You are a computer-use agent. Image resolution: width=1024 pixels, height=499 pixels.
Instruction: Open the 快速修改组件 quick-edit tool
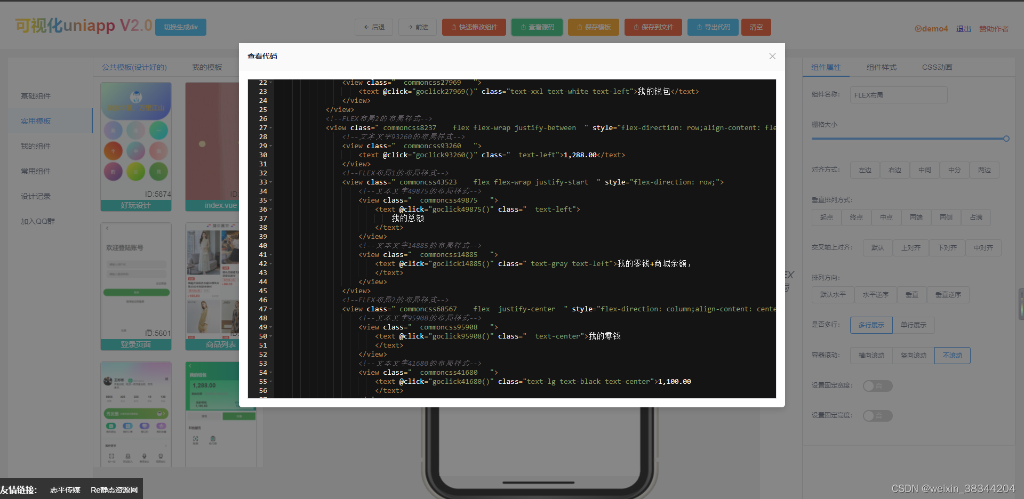474,27
